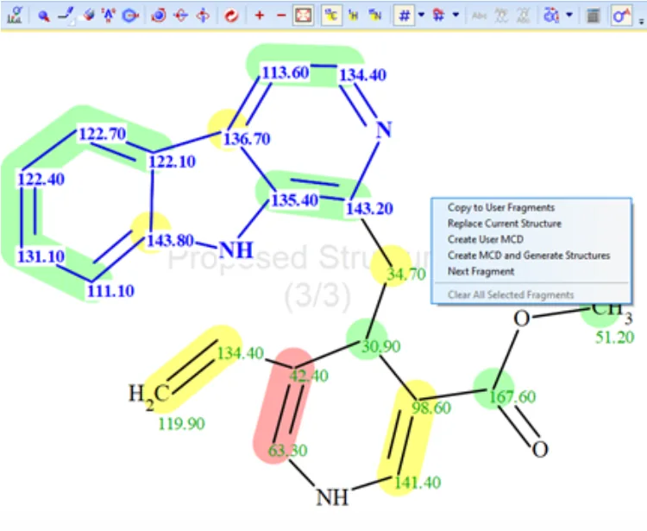Choose the draw bond pencil tool
Viewport: 647px width, 531px height.
pos(66,16)
